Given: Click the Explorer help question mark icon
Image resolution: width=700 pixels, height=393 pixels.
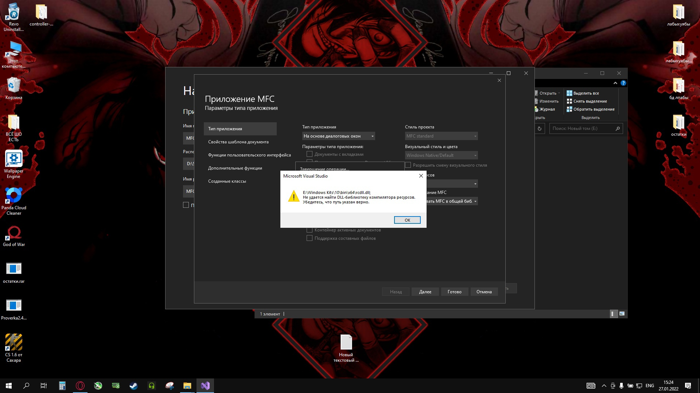Looking at the screenshot, I should (623, 83).
